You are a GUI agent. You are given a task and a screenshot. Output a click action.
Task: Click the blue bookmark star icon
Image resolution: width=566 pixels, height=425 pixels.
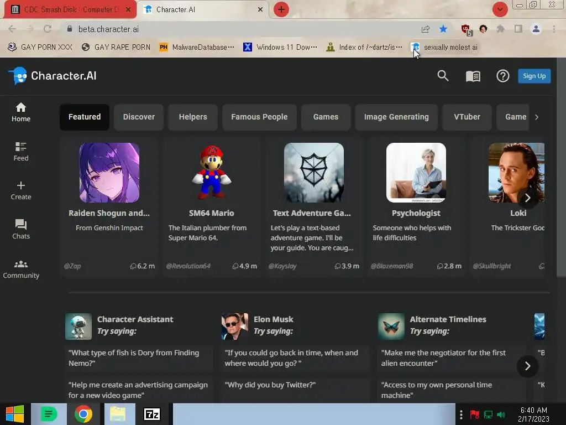point(443,29)
